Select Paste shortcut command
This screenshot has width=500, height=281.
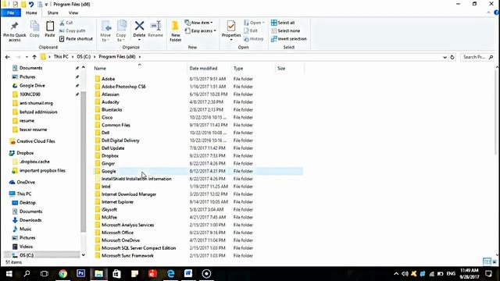[x=76, y=39]
